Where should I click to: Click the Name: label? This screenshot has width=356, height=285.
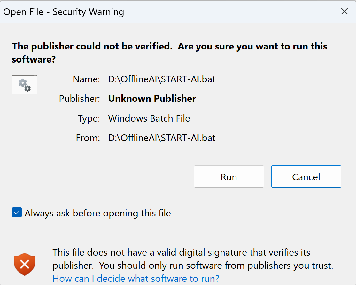point(86,79)
